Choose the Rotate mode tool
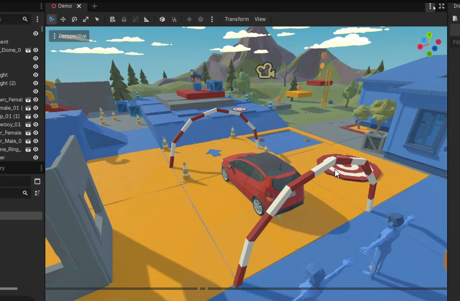Screen dimensions: 460x301 coord(75,19)
